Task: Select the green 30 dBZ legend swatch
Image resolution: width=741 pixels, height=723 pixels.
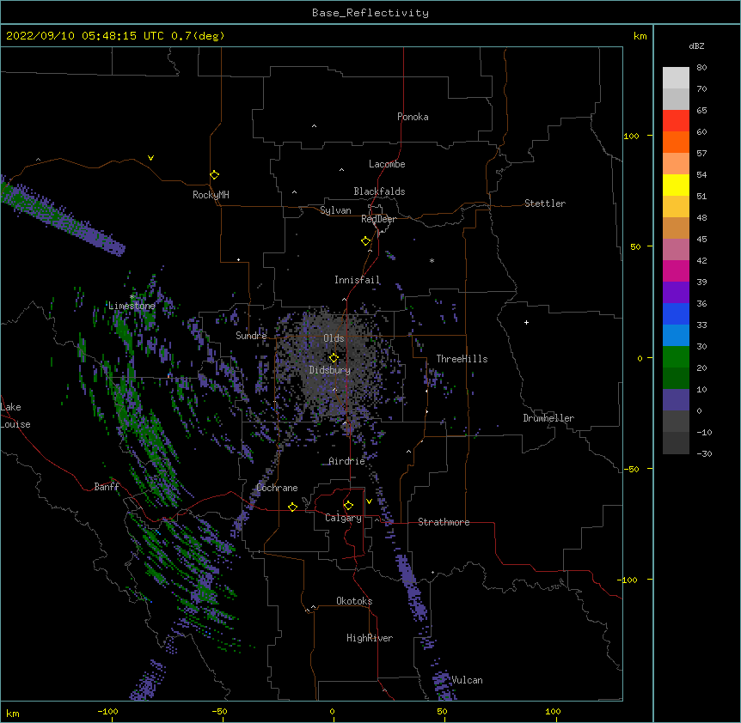Action: [x=676, y=357]
